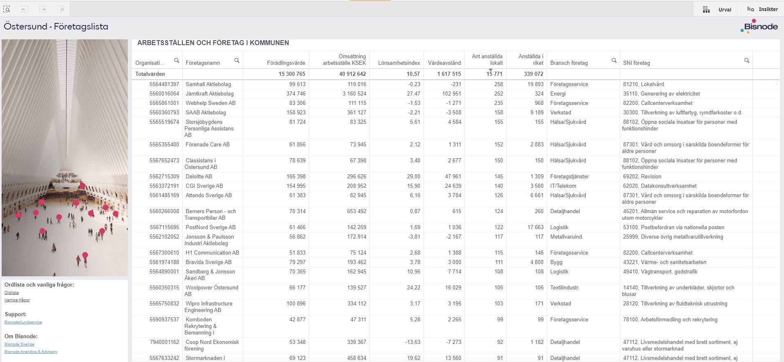Screen dimensions: 784x362
Task: Select Deloitte AB company name
Action: 199,176
